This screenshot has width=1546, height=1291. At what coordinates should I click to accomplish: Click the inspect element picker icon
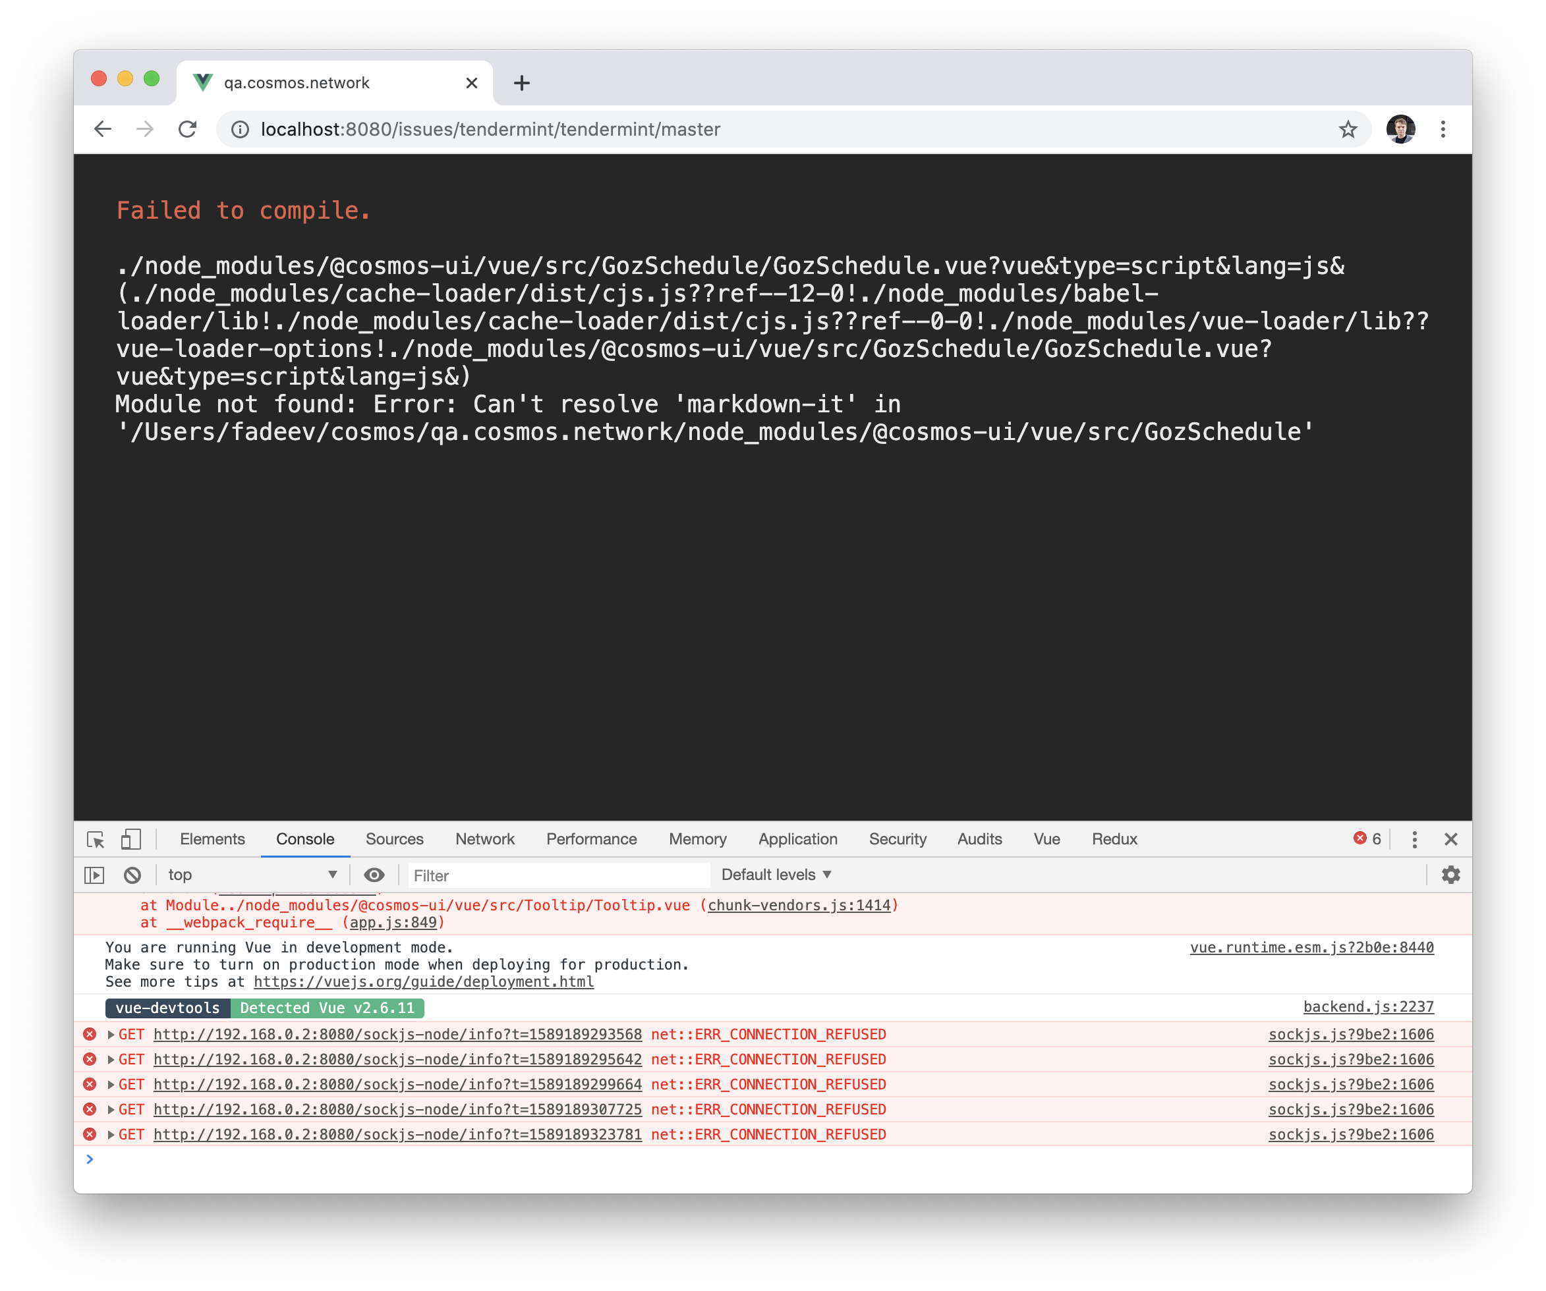(x=96, y=839)
